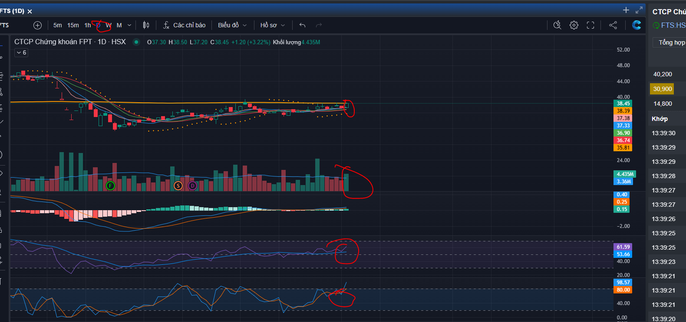This screenshot has width=686, height=322.
Task: Click the 61.59 RSI value label
Action: pyautogui.click(x=623, y=247)
